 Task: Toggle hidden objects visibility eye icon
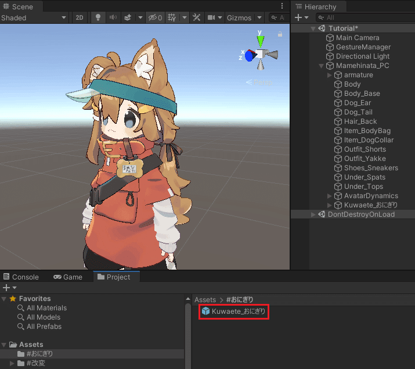[x=155, y=18]
